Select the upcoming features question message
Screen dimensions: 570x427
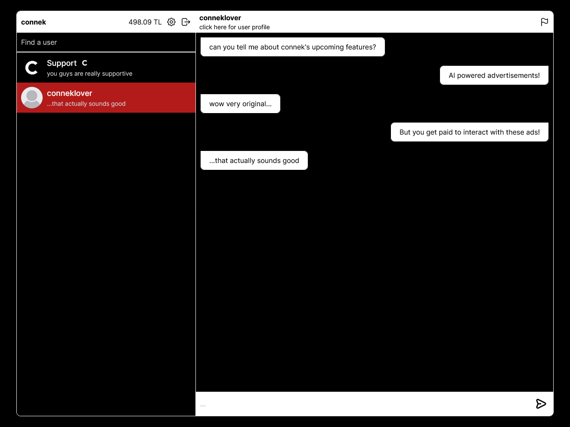point(292,47)
